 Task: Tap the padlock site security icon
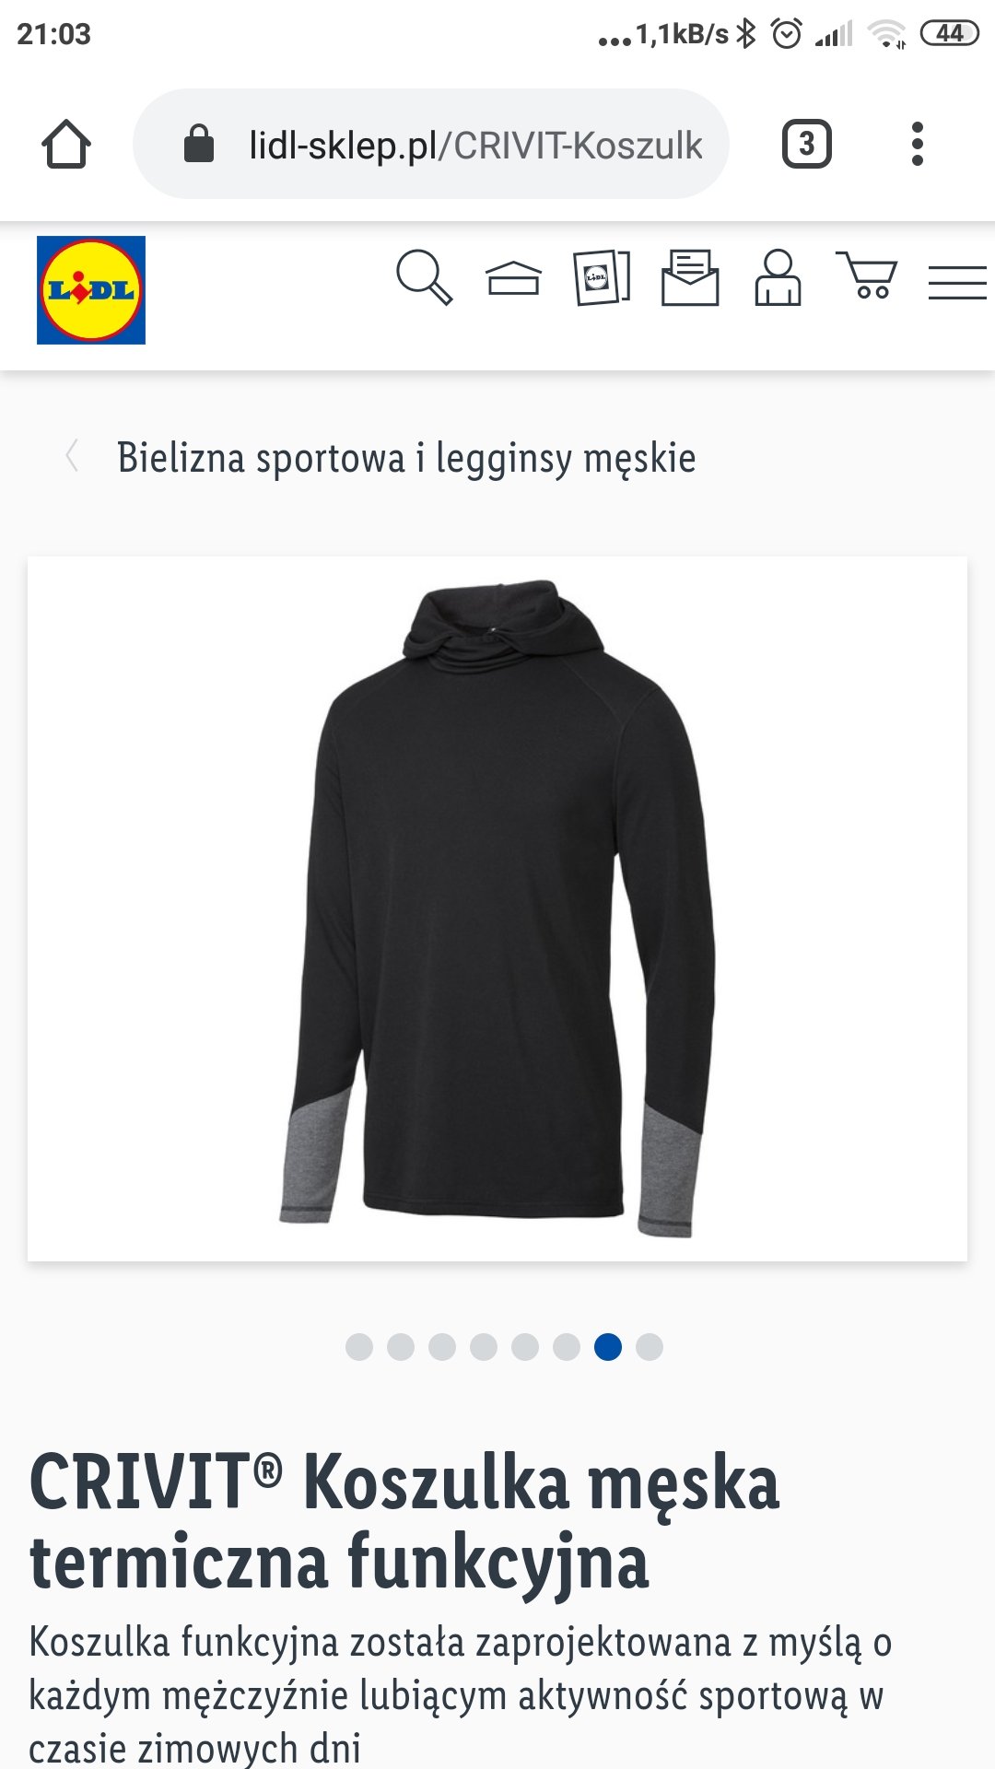[199, 144]
